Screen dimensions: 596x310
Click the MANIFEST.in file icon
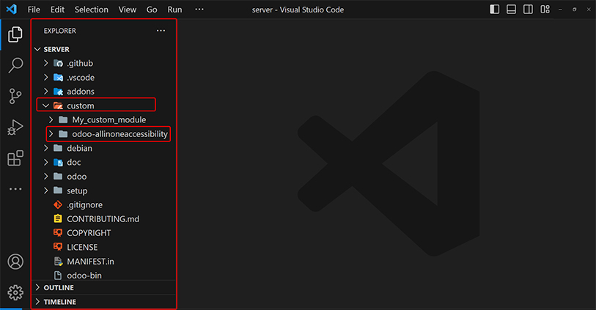(x=58, y=262)
